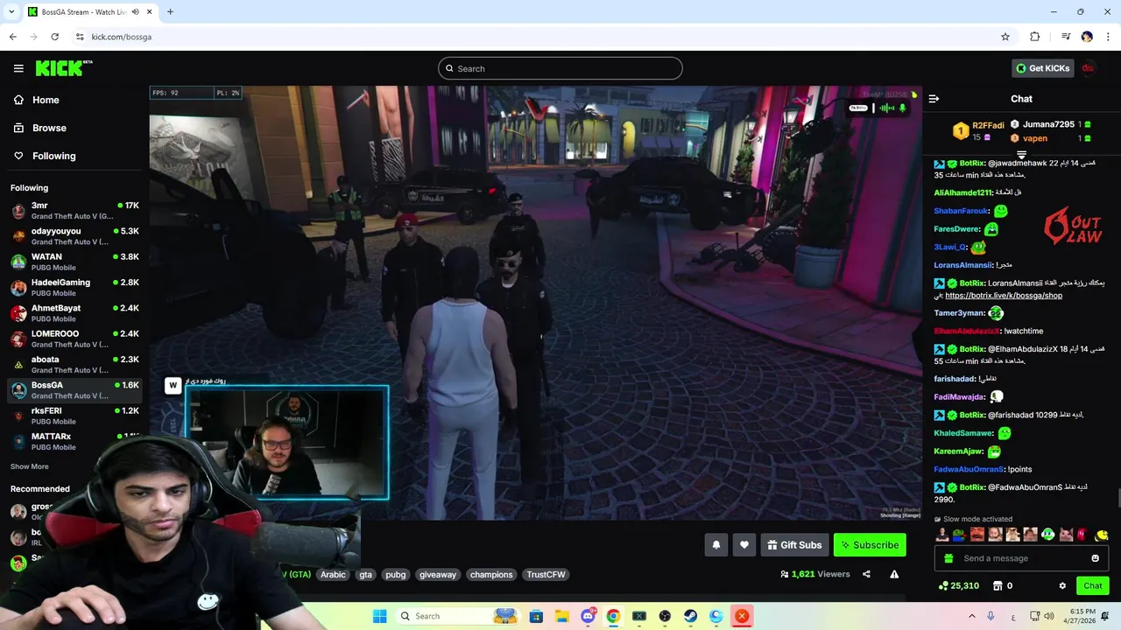Open the botrix.live shop link in chat
The width and height of the screenshot is (1121, 630).
click(x=1004, y=296)
